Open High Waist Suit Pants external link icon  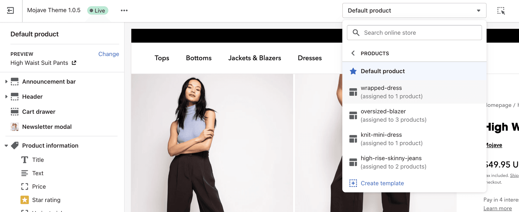point(74,63)
